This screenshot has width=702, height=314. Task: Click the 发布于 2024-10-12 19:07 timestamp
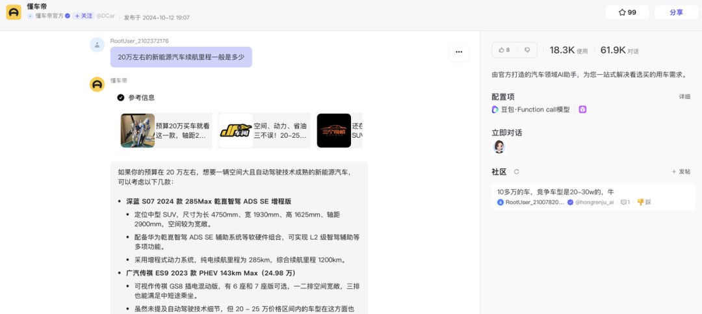[156, 18]
